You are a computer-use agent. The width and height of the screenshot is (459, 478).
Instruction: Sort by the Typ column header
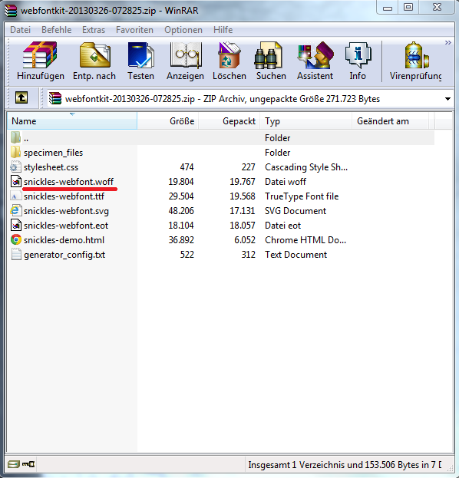306,121
